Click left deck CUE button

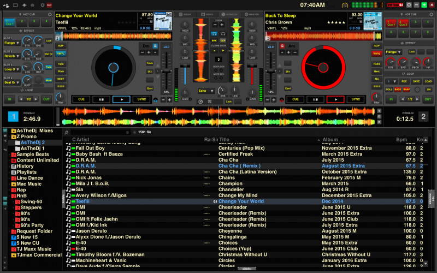point(81,99)
